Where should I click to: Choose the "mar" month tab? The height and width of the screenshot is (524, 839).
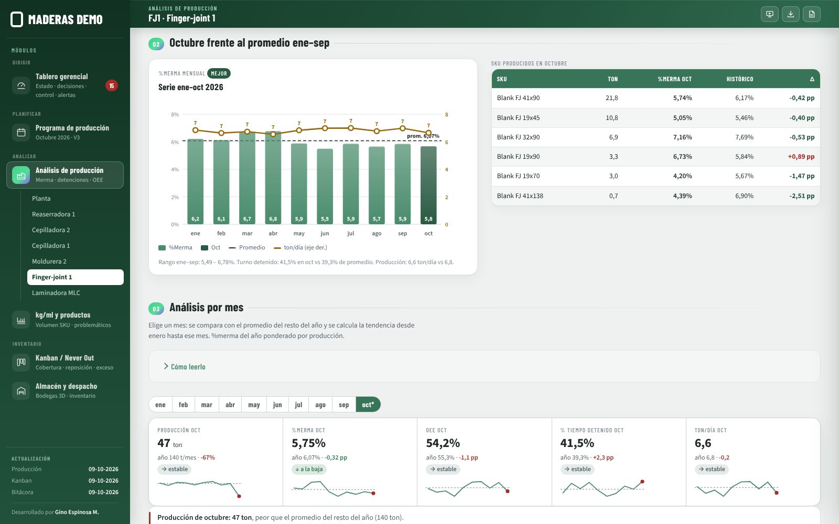click(x=207, y=405)
